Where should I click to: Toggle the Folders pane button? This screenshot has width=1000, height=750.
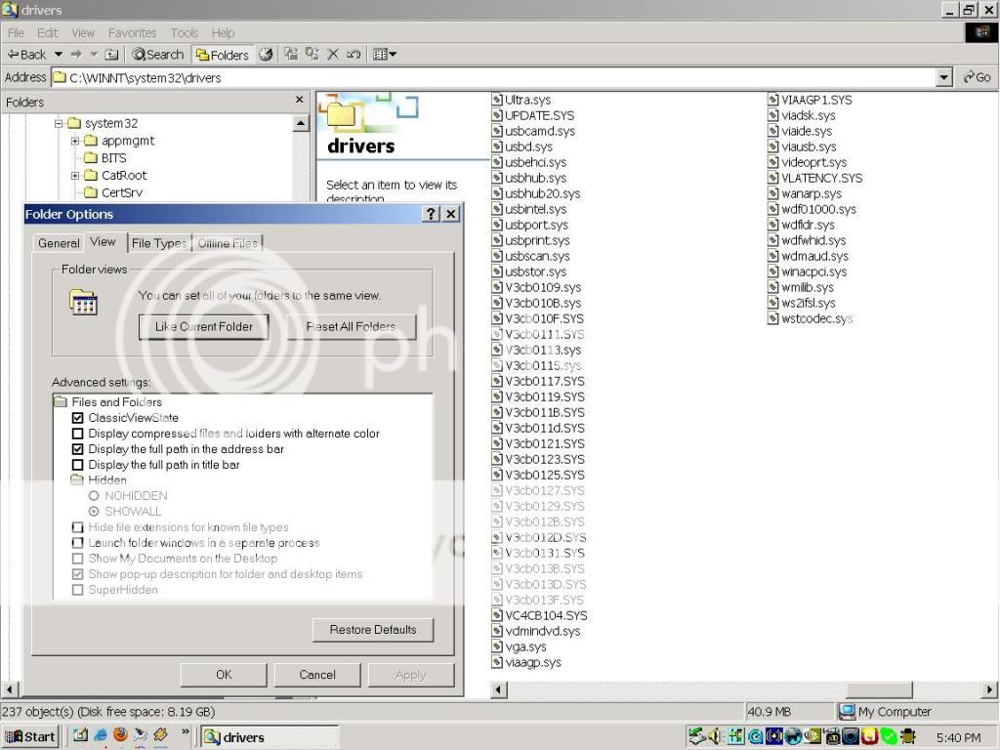[223, 55]
